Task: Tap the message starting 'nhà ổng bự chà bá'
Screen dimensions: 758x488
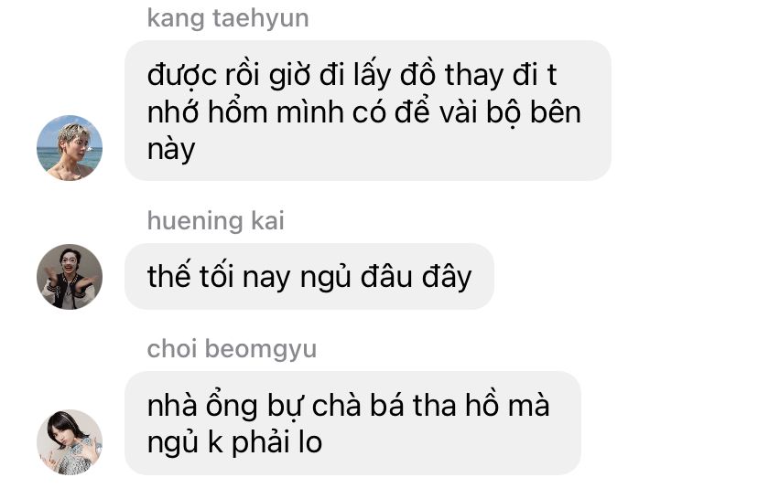Action: pyautogui.click(x=352, y=423)
